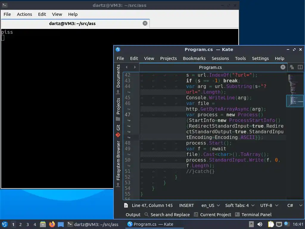Click the terminal icon in terminal title bar

click(5, 5)
